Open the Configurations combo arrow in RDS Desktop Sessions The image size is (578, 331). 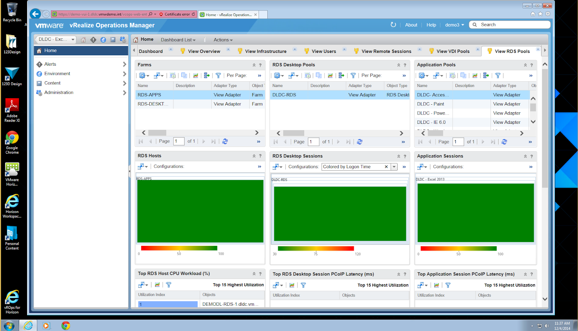pyautogui.click(x=394, y=167)
